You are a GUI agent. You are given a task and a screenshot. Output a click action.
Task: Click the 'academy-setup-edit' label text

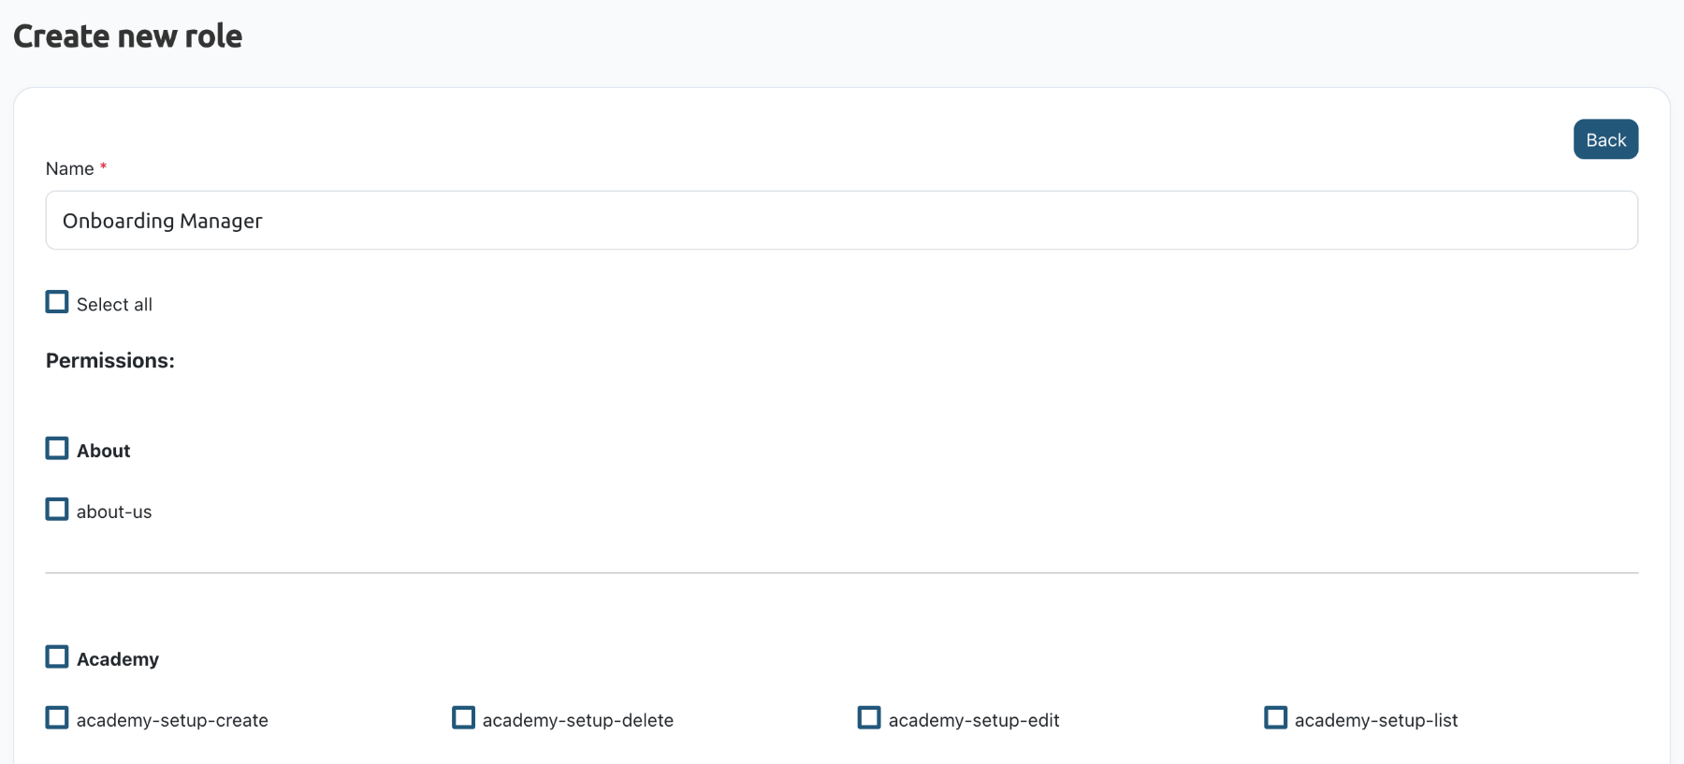(974, 720)
